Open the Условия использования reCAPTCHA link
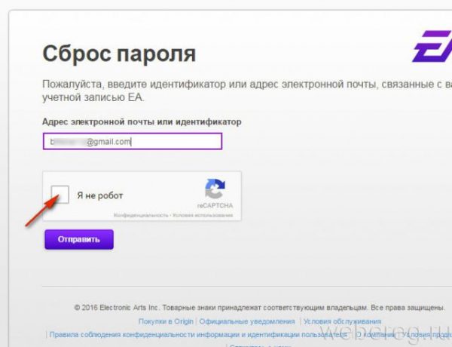 point(203,215)
